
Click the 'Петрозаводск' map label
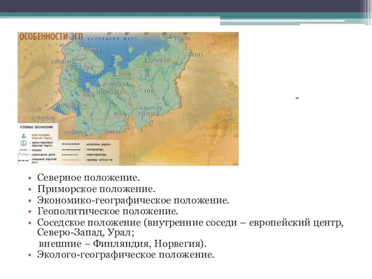tap(69, 105)
